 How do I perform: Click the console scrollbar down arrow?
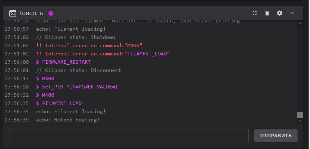pyautogui.click(x=300, y=121)
